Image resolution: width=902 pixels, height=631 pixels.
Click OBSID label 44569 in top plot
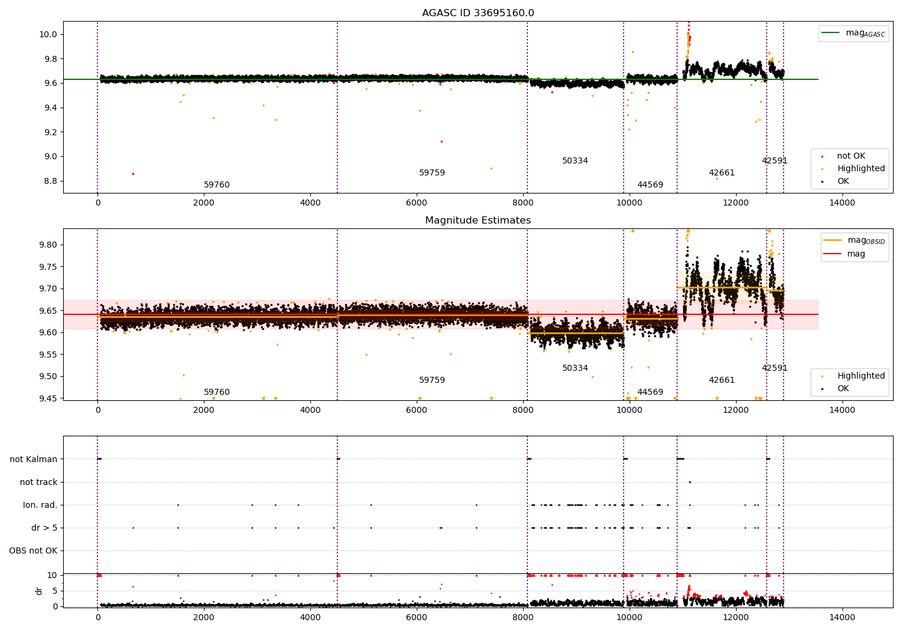(x=650, y=185)
